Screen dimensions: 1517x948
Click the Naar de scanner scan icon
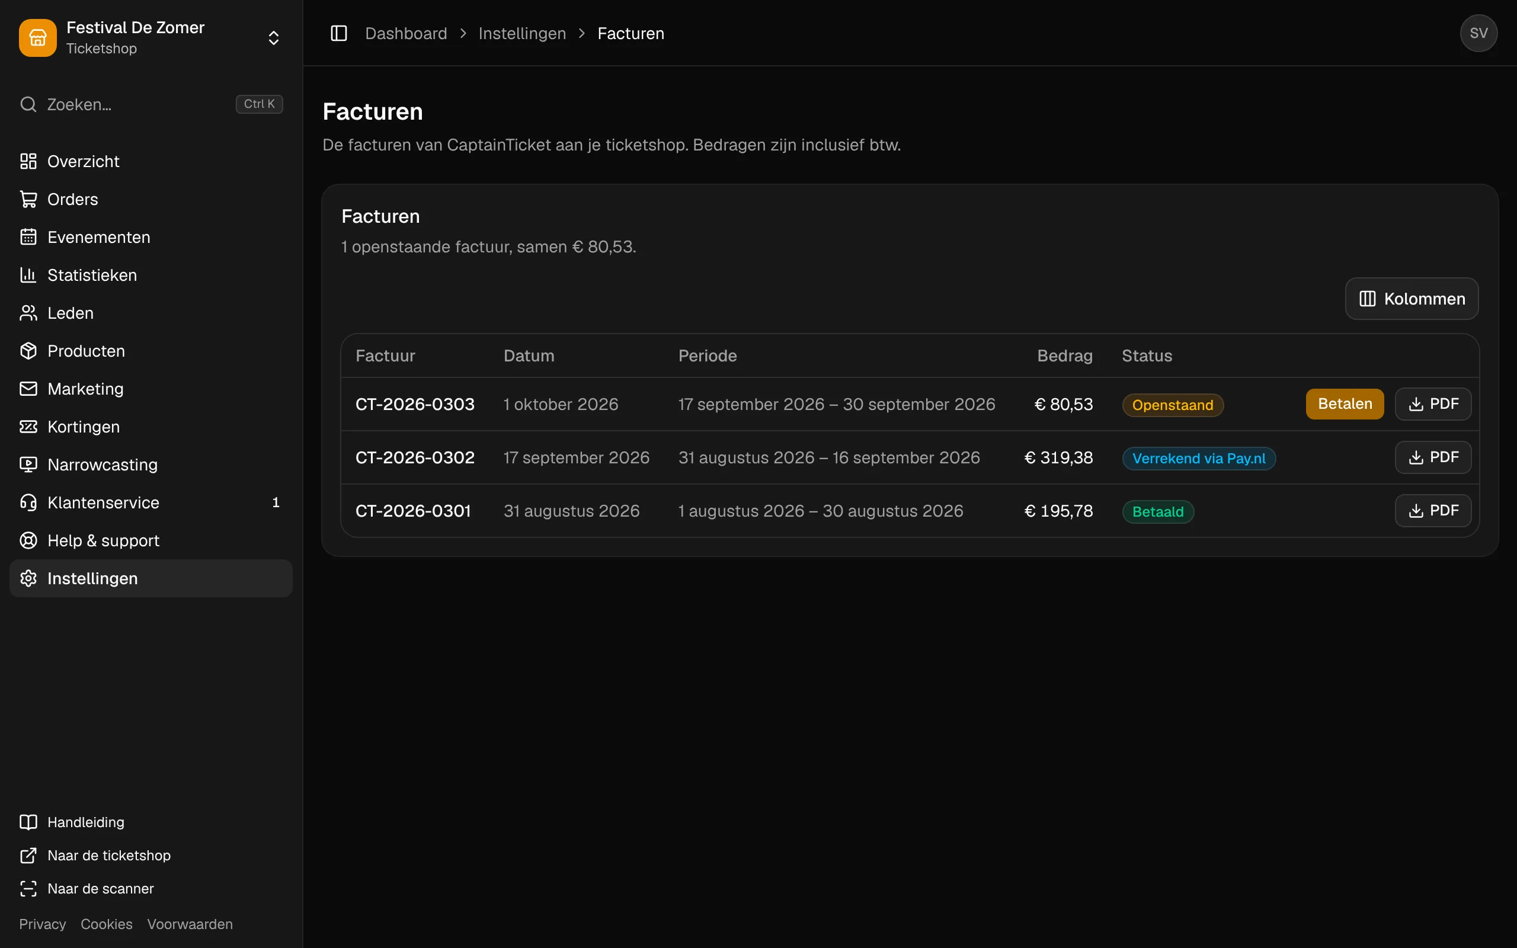(x=28, y=888)
